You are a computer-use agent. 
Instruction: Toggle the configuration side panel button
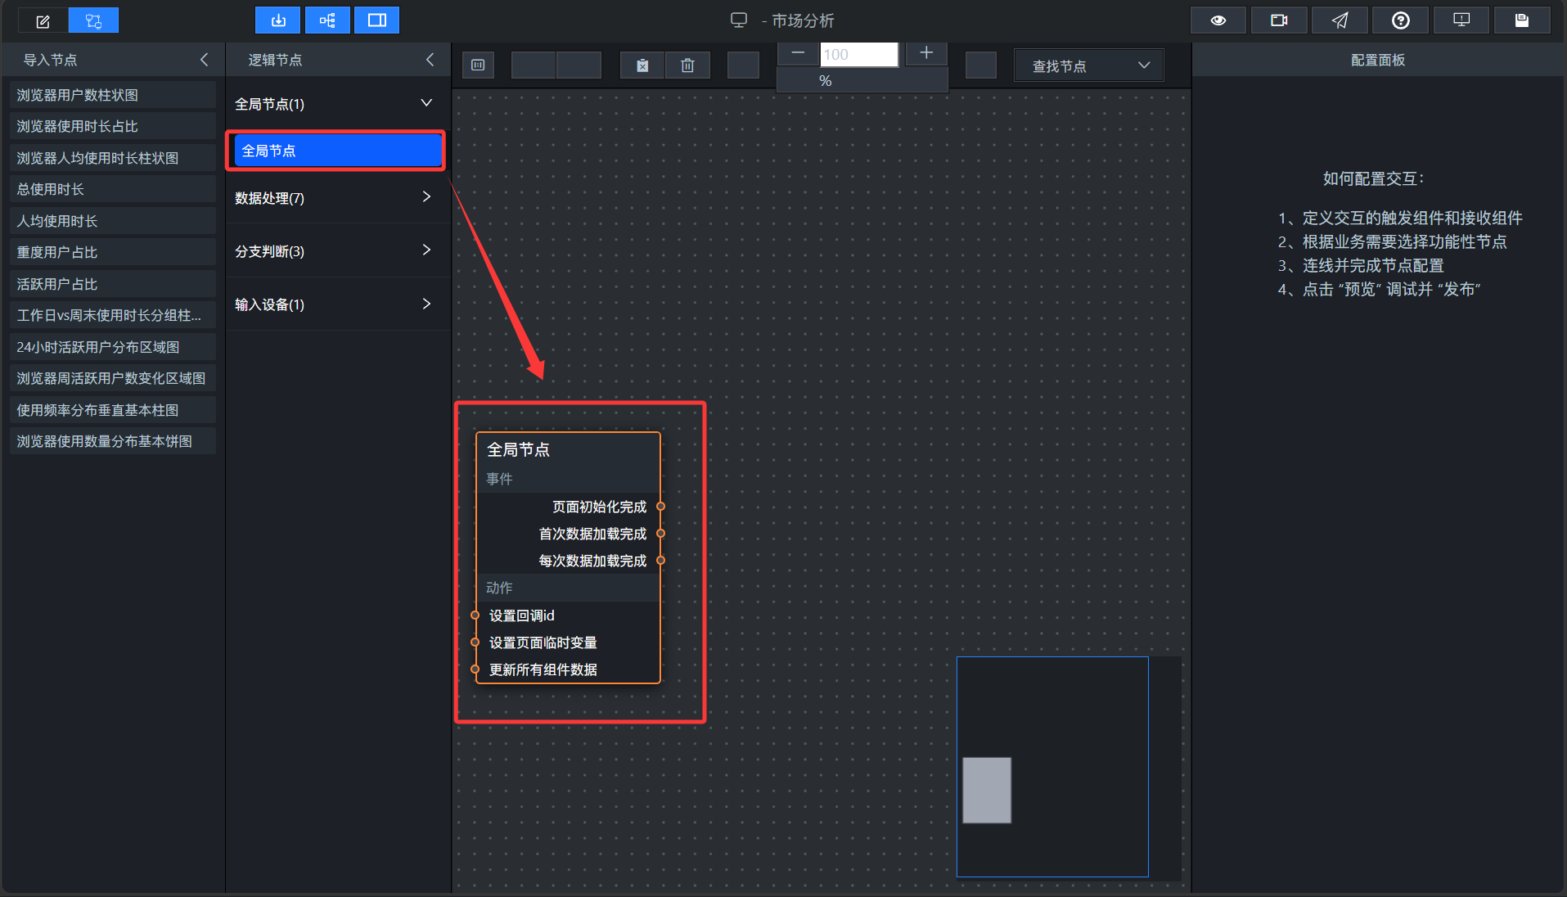click(x=376, y=20)
